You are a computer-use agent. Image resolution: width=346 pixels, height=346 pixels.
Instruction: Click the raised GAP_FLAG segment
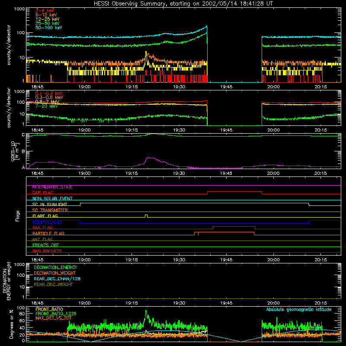(234, 192)
